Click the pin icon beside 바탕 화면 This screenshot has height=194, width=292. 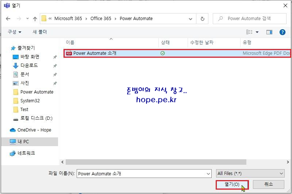[x=55, y=57]
